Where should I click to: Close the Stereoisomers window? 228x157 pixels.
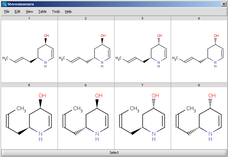(x=224, y=4)
